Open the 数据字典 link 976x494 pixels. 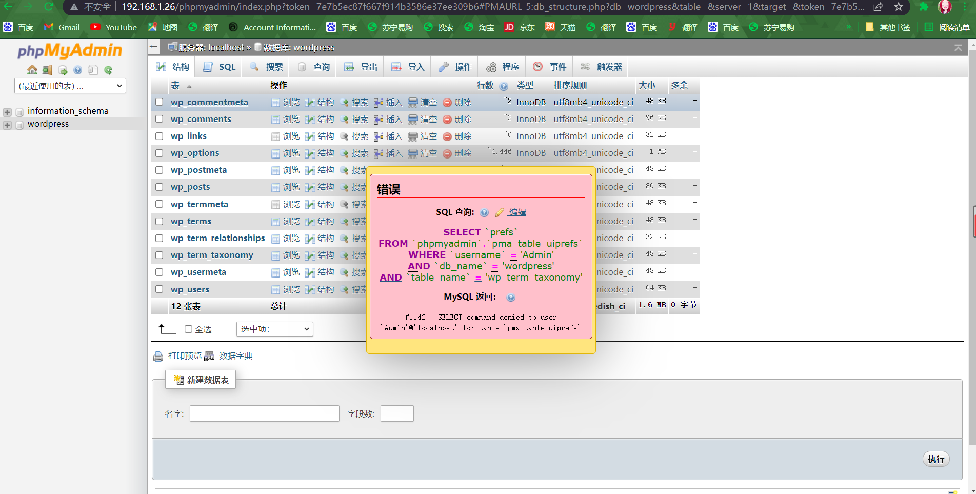click(x=229, y=356)
